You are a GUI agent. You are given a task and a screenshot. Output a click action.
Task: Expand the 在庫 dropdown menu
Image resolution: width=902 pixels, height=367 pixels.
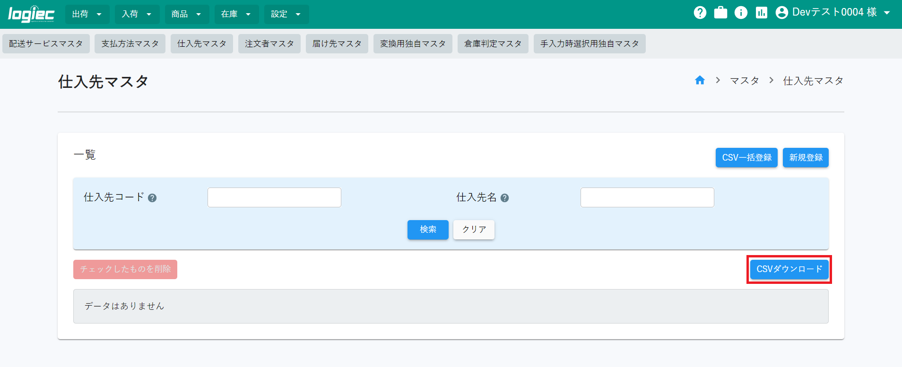tap(236, 14)
